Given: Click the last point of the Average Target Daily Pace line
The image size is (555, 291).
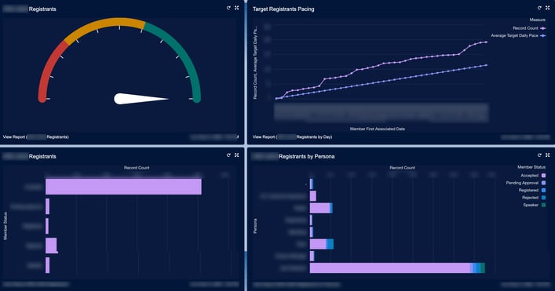Looking at the screenshot, I should pos(487,65).
